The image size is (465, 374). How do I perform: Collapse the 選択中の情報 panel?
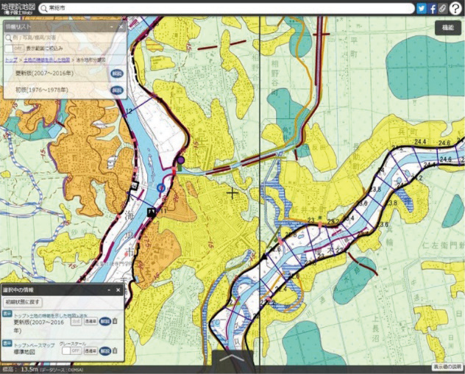110,290
